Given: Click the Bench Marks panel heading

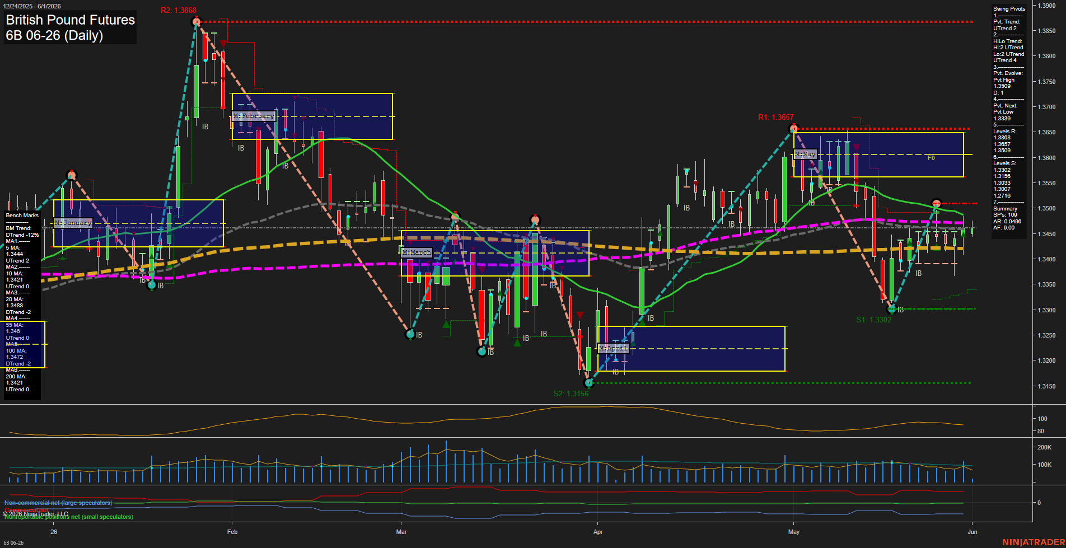Looking at the screenshot, I should point(22,216).
